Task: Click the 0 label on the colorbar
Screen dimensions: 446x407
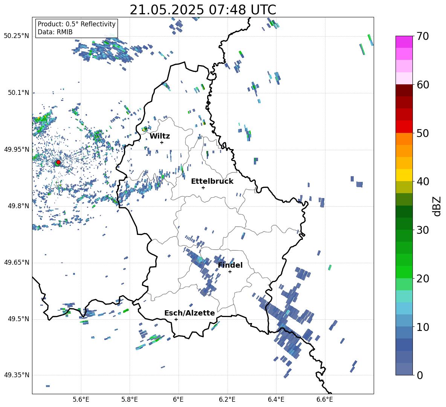Action: tap(420, 375)
